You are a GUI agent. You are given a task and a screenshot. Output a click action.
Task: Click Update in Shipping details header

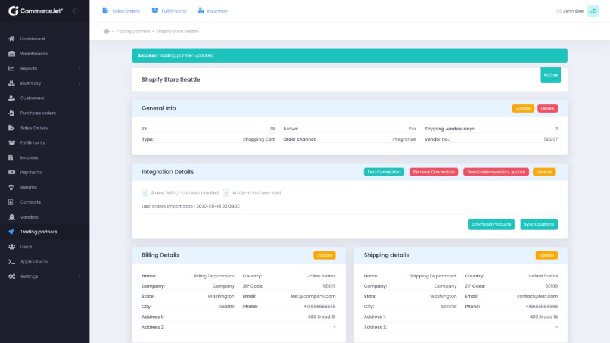click(x=547, y=255)
